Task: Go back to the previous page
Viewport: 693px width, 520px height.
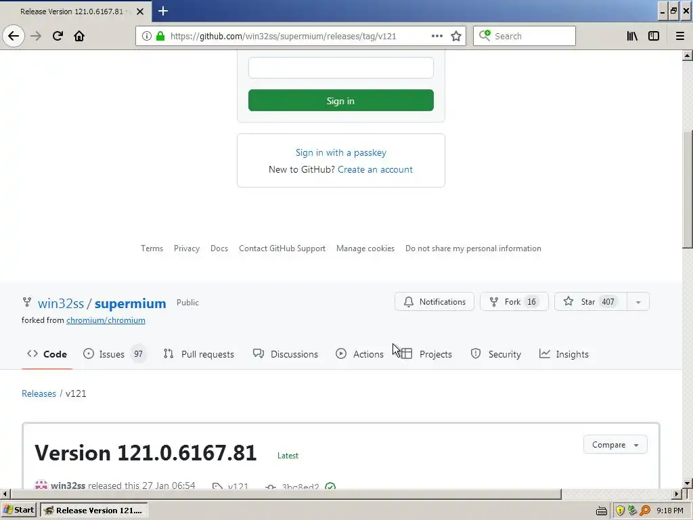Action: (14, 36)
